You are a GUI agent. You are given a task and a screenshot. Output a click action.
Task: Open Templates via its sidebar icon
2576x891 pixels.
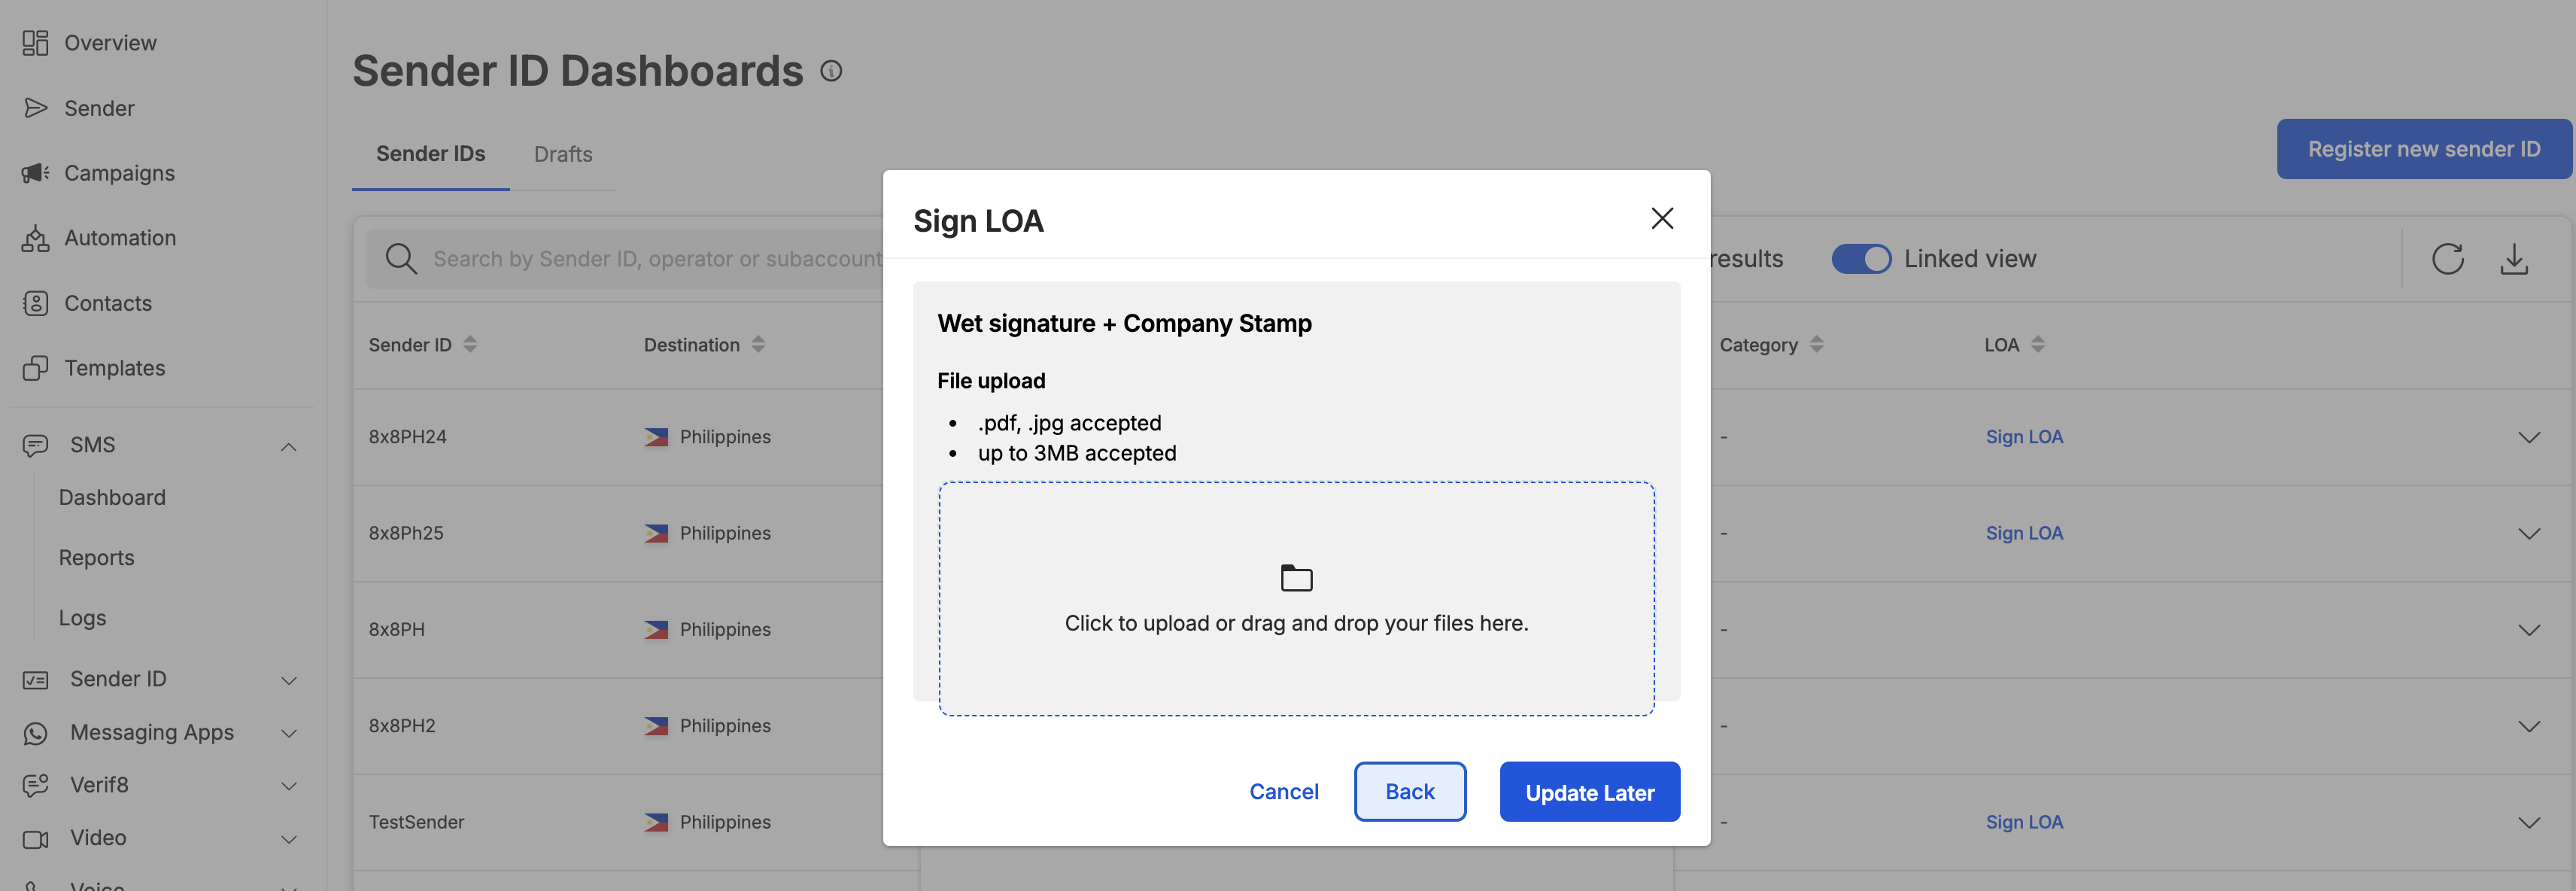click(35, 368)
